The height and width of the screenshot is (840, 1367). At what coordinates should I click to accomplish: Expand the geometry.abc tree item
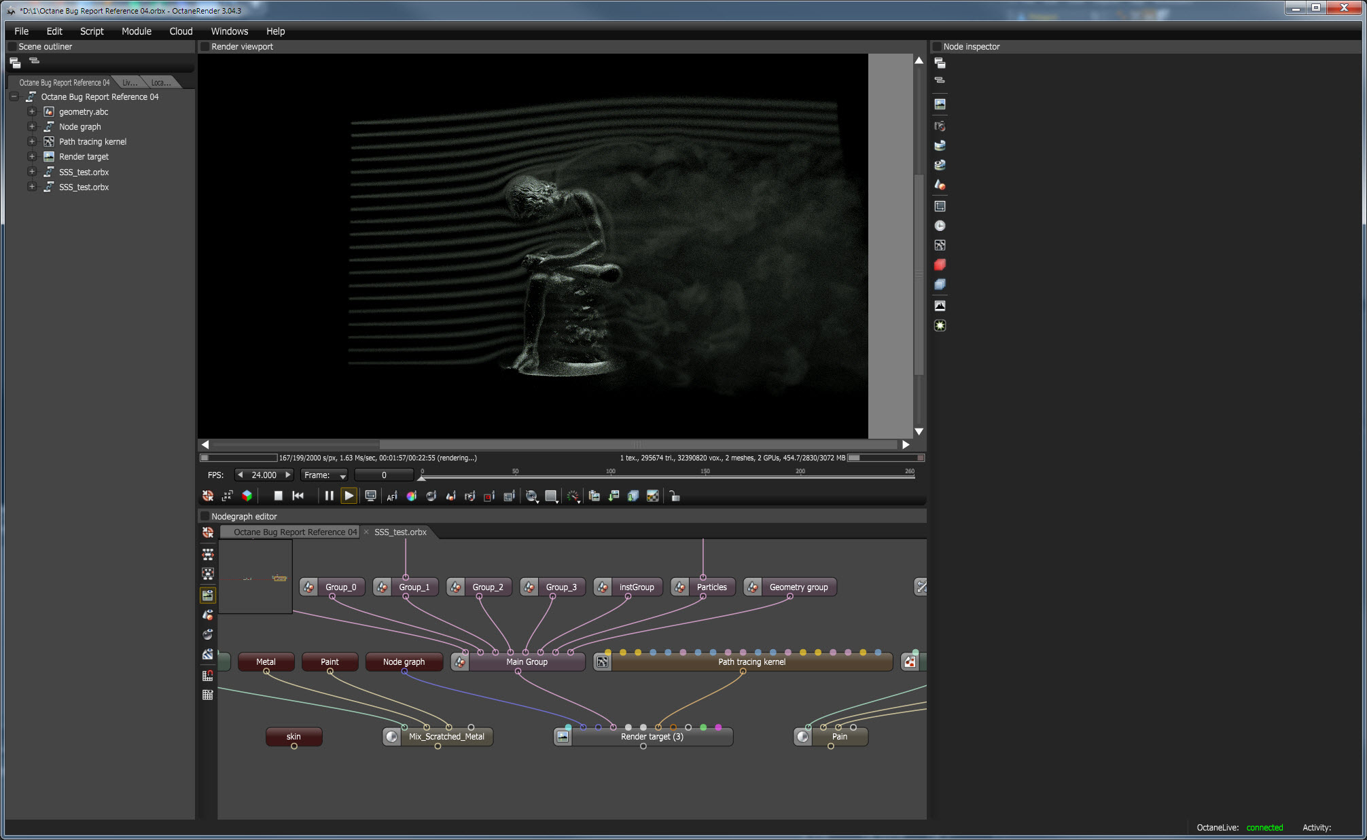(x=31, y=111)
